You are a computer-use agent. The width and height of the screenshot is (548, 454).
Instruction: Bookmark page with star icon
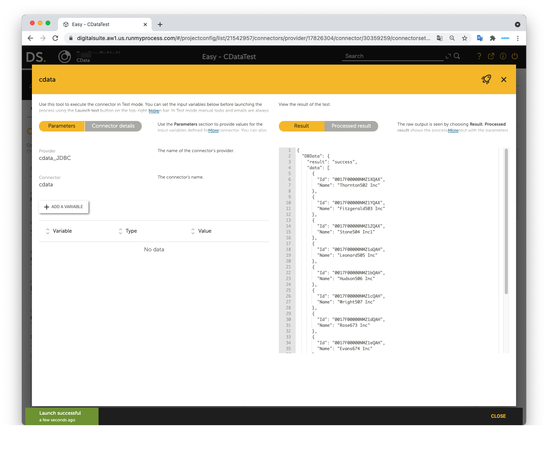[464, 38]
